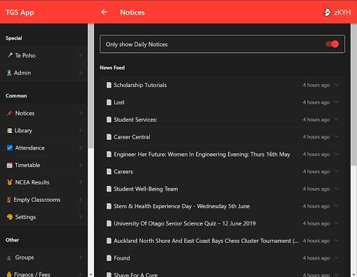357x277 pixels.
Task: Click the document icon beside Auckland North Shore chess
Action: click(x=109, y=241)
